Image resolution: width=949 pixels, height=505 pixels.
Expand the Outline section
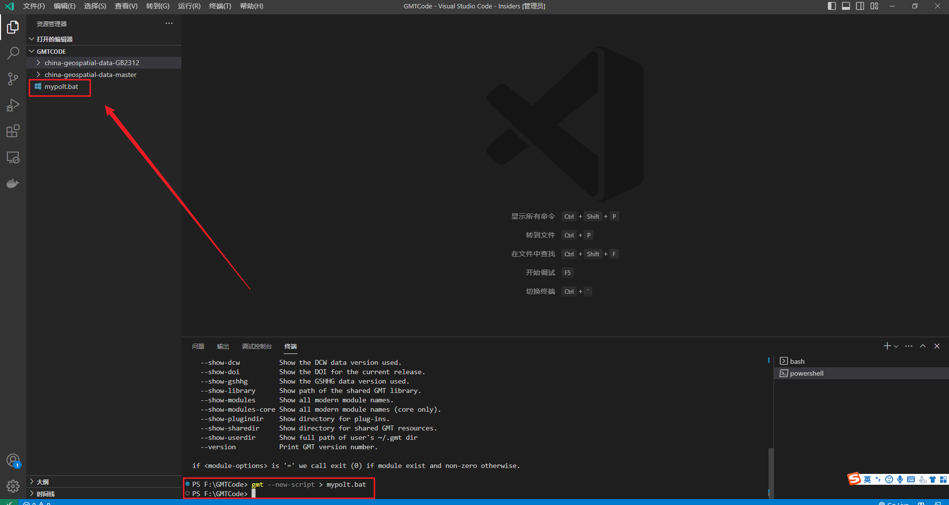tap(104, 482)
